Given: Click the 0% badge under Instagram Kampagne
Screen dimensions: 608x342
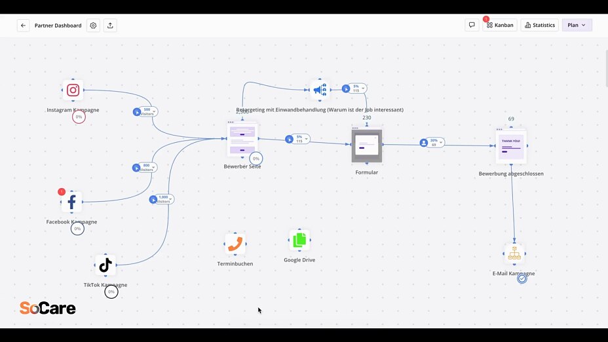Looking at the screenshot, I should [x=79, y=117].
